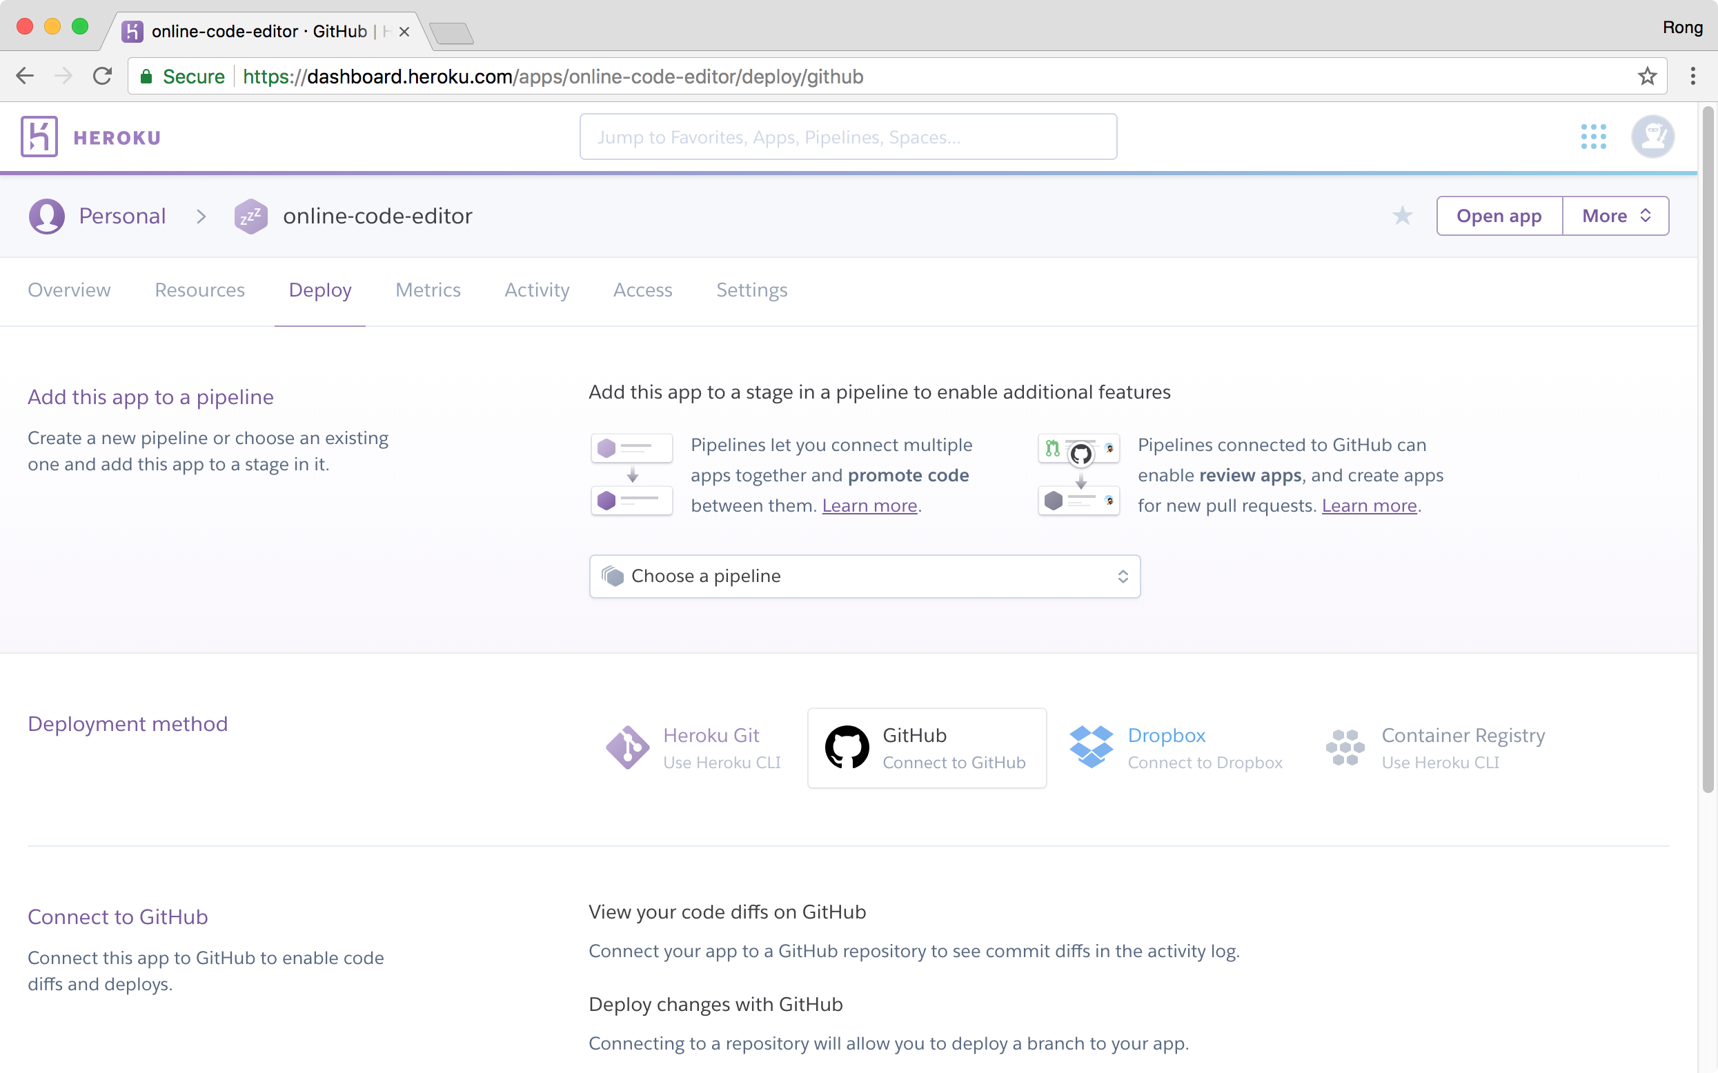Click the Heroku Git deployment icon

click(x=628, y=748)
